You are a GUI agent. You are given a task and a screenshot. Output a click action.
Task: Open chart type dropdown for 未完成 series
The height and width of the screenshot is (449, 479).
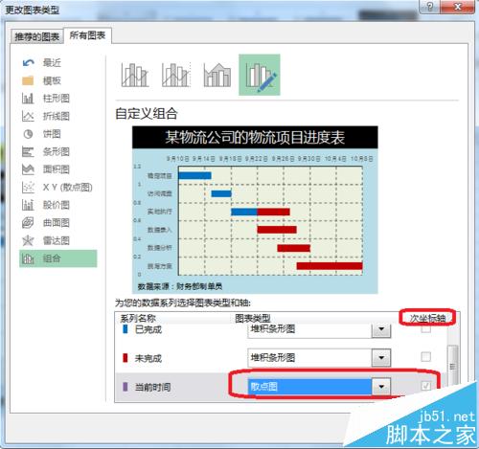pos(381,358)
